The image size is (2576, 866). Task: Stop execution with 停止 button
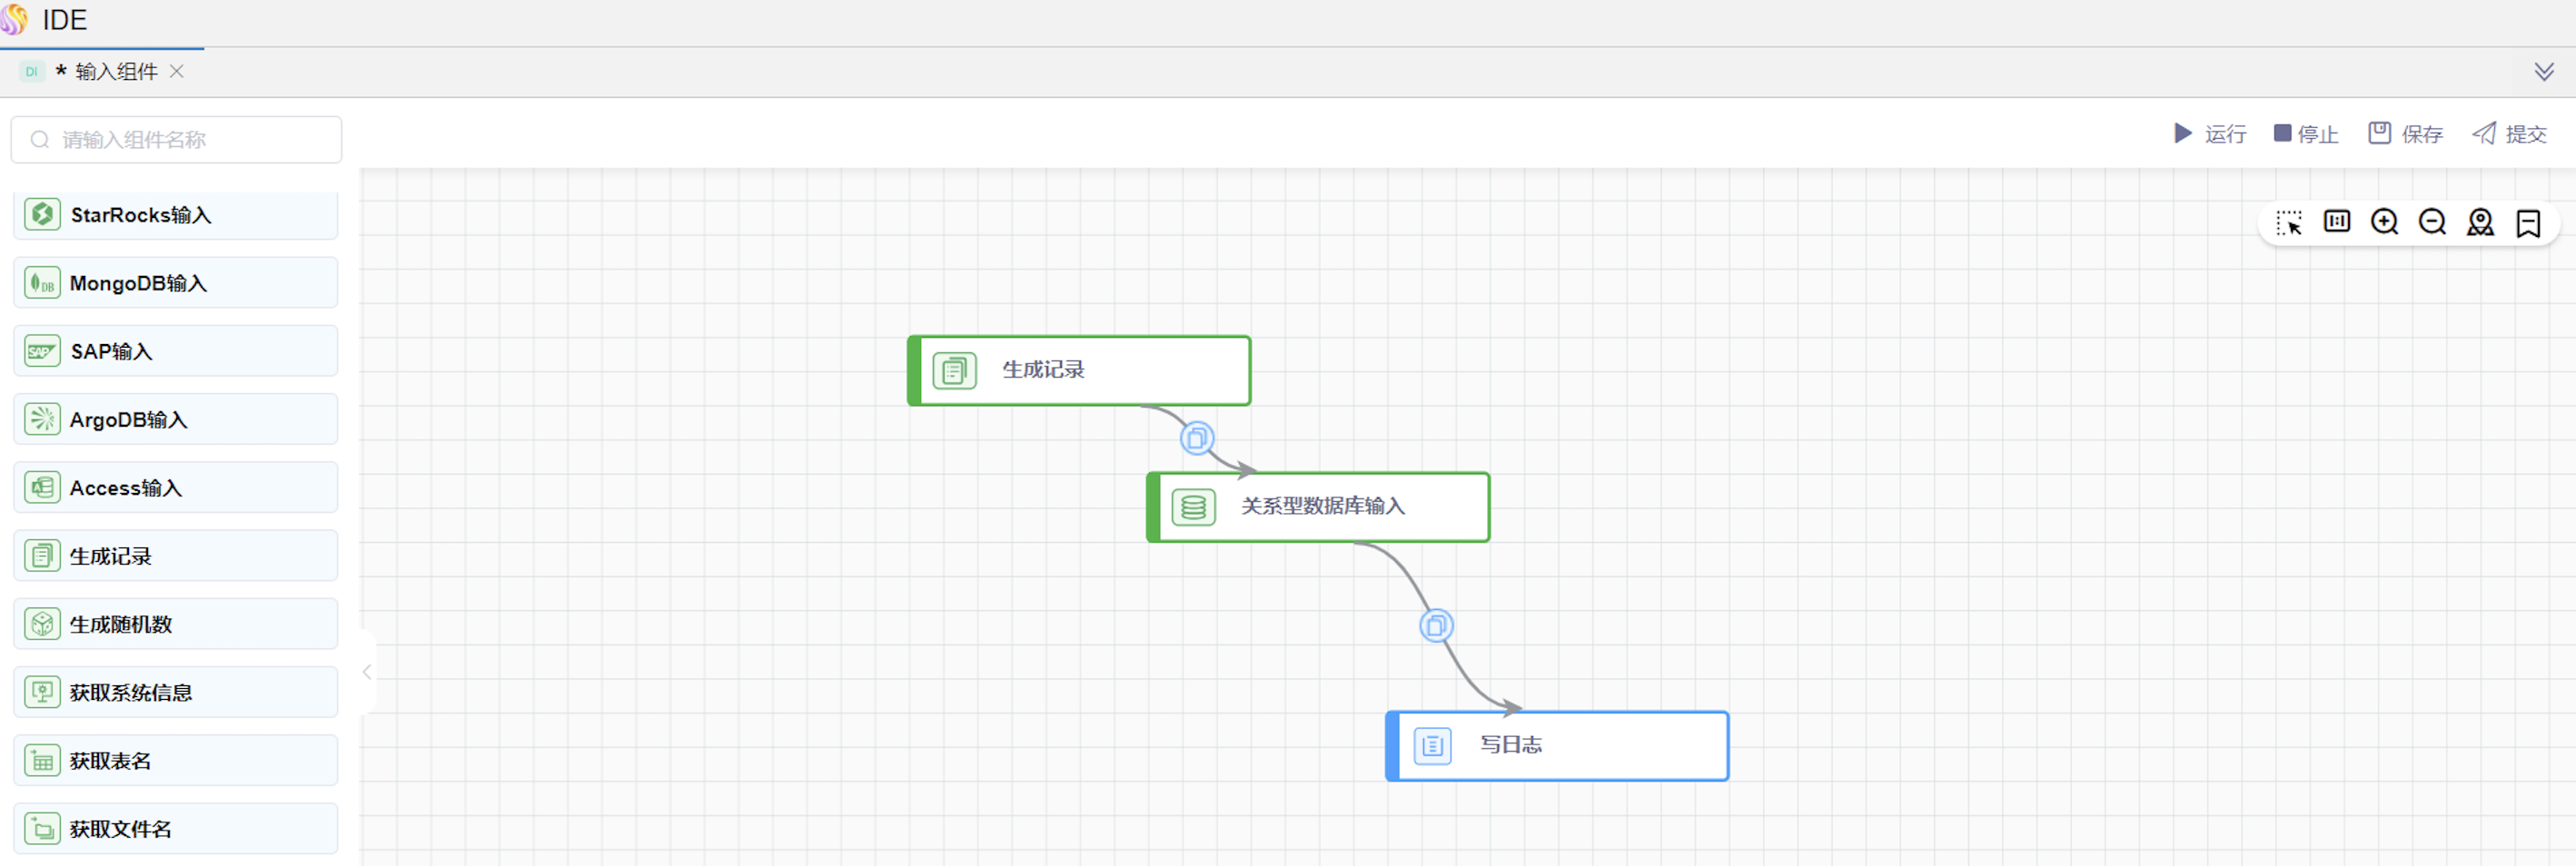[x=2305, y=133]
